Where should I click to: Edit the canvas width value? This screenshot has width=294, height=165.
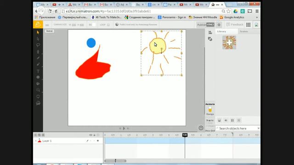(73, 25)
